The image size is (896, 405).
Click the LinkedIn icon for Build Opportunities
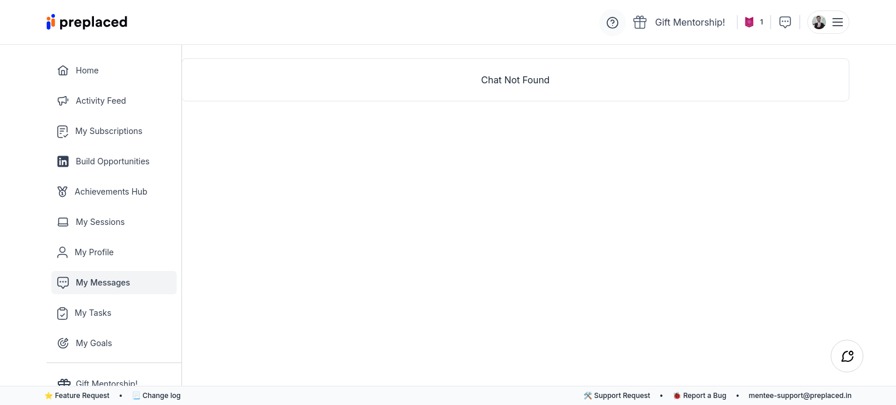[x=63, y=161]
